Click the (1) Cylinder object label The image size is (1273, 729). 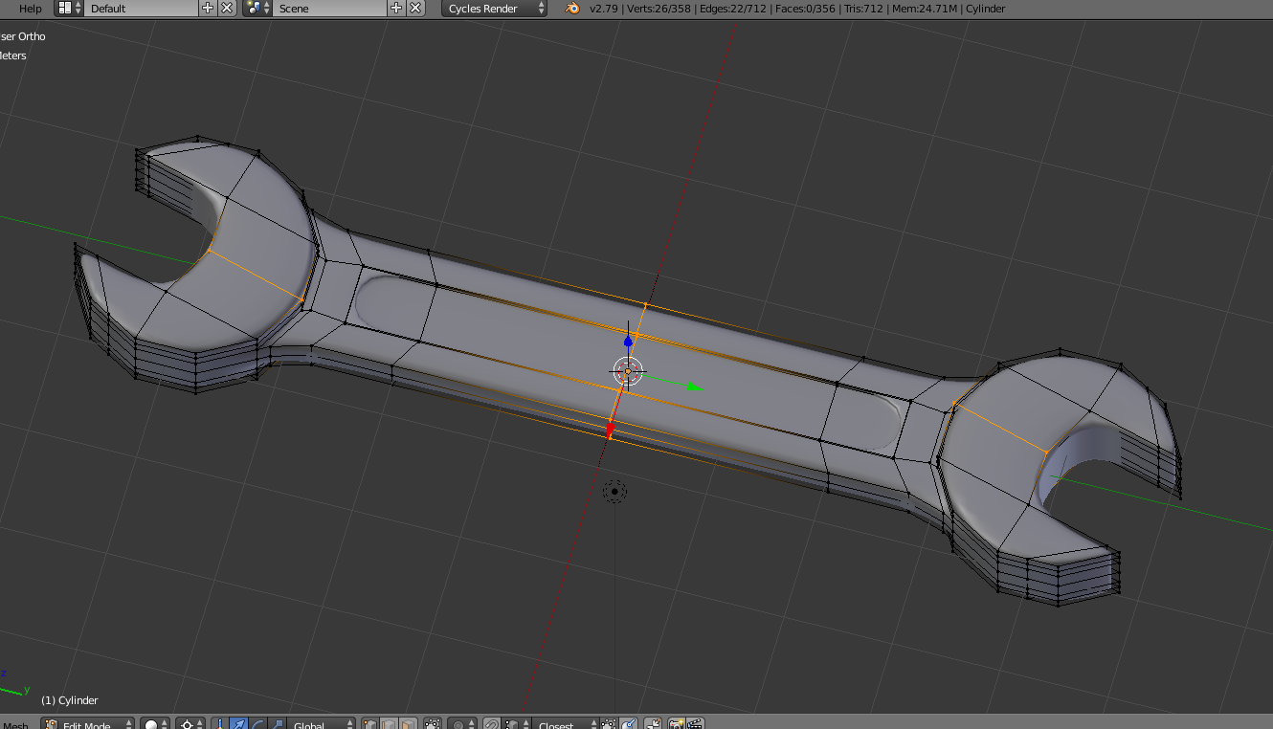69,700
